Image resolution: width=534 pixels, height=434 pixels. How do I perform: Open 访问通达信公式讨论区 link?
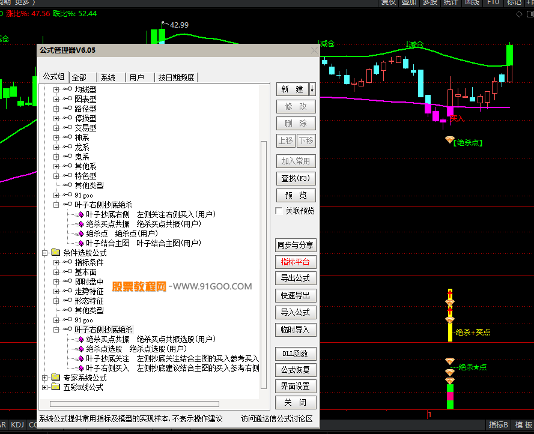tap(276, 418)
